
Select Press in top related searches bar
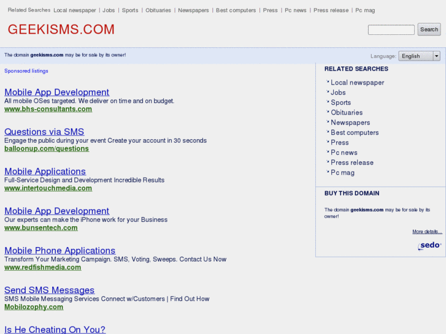270,10
